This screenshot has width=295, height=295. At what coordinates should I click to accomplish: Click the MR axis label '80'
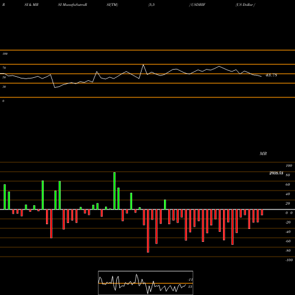288,175
